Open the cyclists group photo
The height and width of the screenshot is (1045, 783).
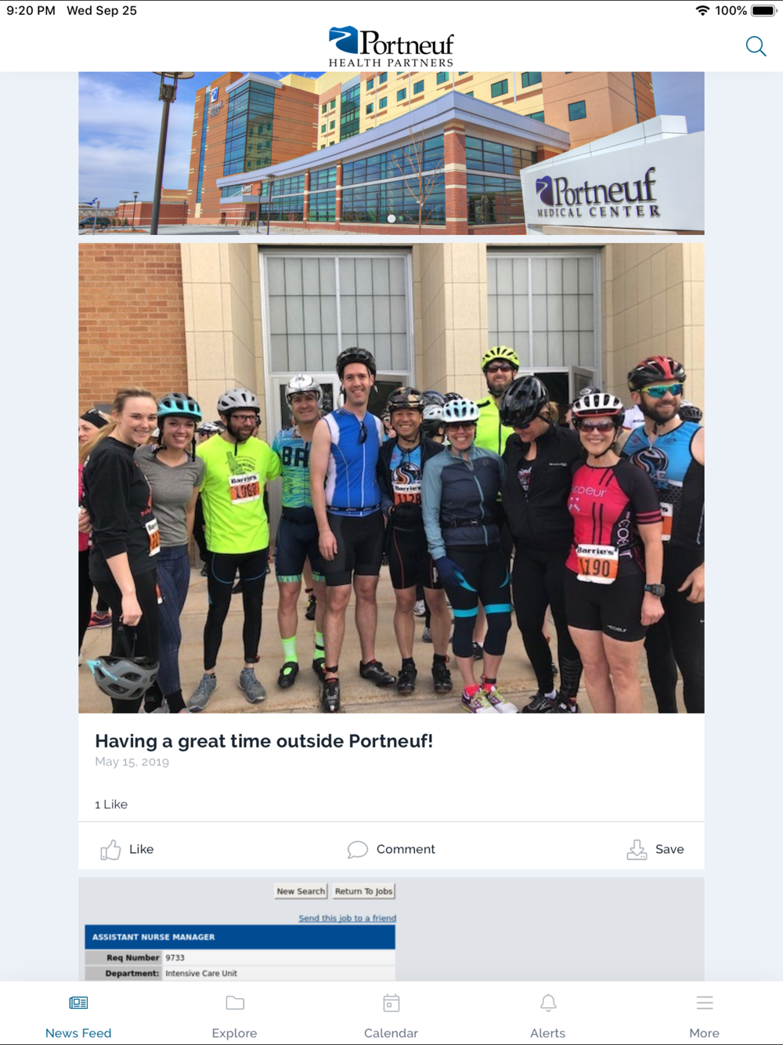[391, 478]
